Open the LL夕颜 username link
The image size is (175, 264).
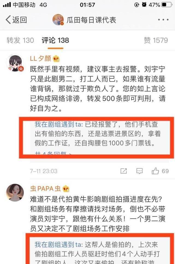(40, 58)
